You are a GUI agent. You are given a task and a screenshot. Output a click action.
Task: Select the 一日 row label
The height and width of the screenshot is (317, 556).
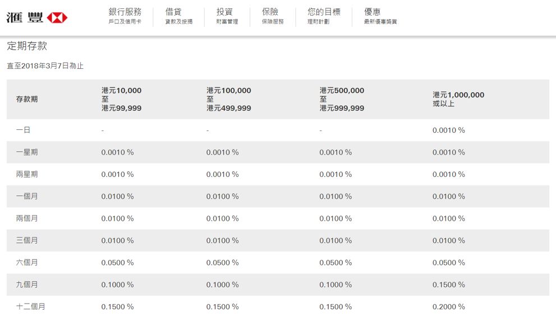pos(23,130)
